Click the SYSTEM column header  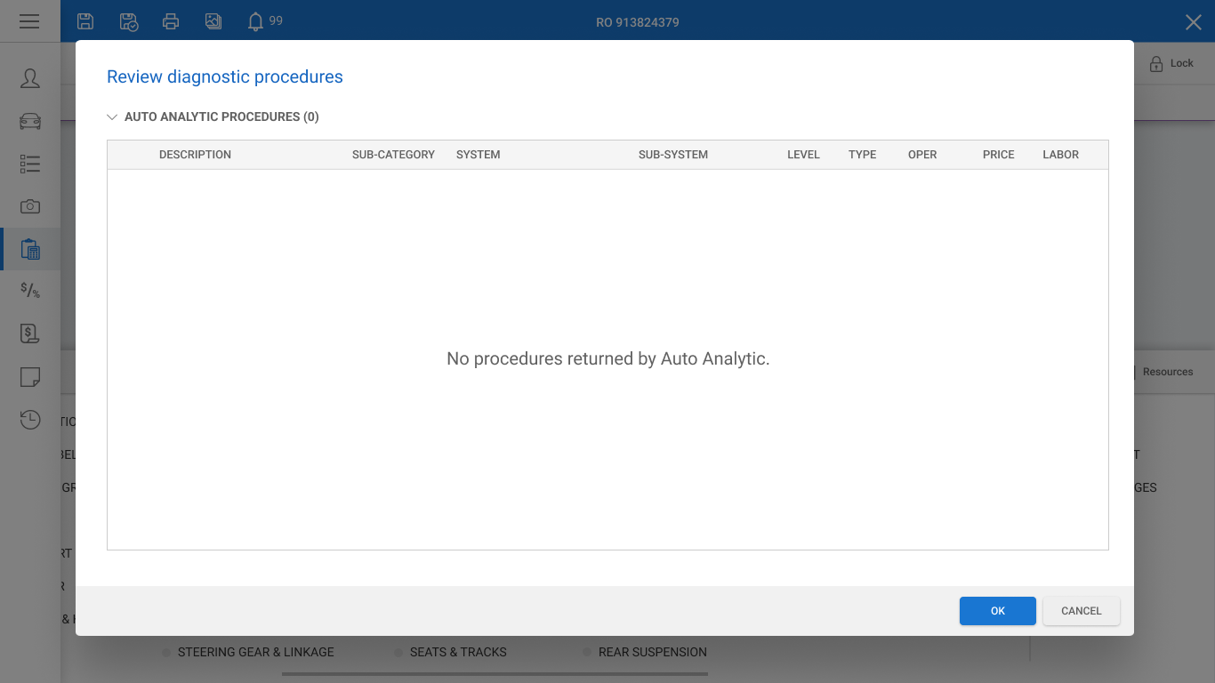click(479, 155)
